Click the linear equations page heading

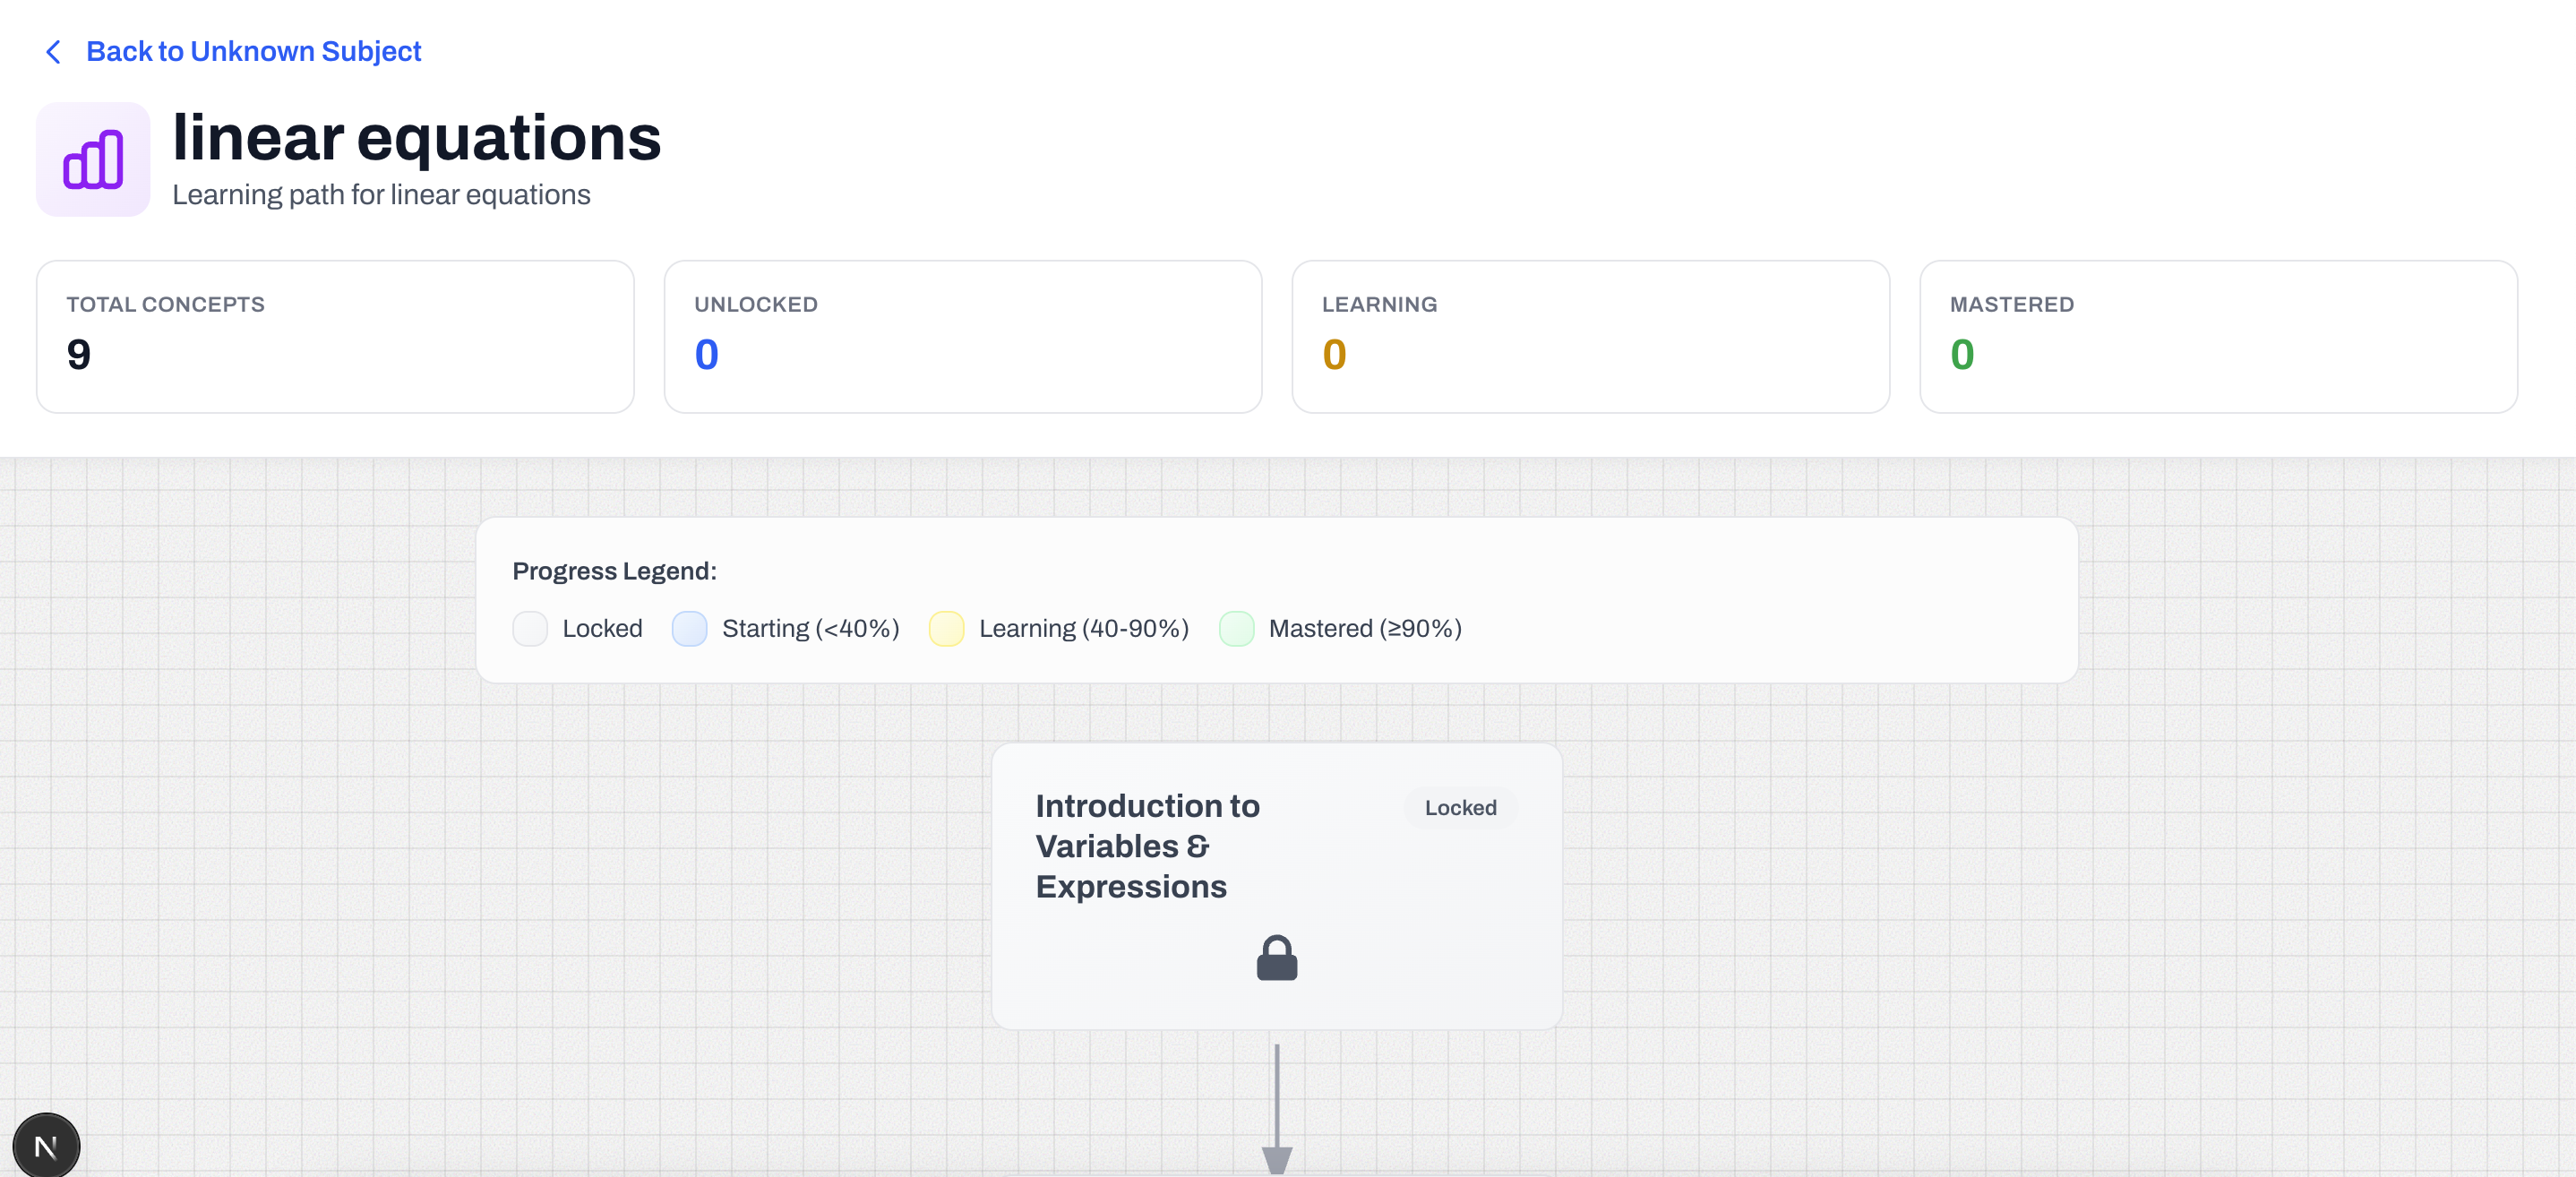click(416, 137)
